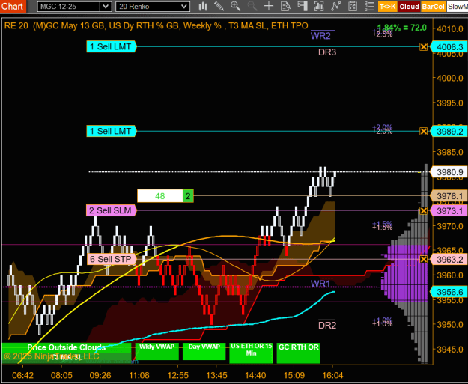Cancel the 3963.2 sell stop order X

coord(423,259)
